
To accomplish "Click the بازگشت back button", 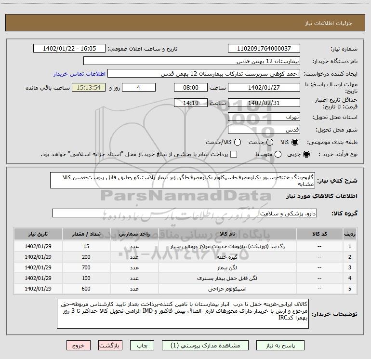I will pos(110,346).
